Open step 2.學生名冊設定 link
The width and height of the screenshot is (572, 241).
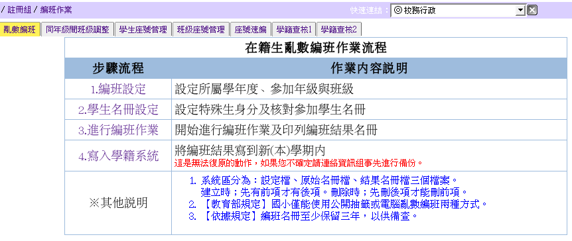point(118,110)
